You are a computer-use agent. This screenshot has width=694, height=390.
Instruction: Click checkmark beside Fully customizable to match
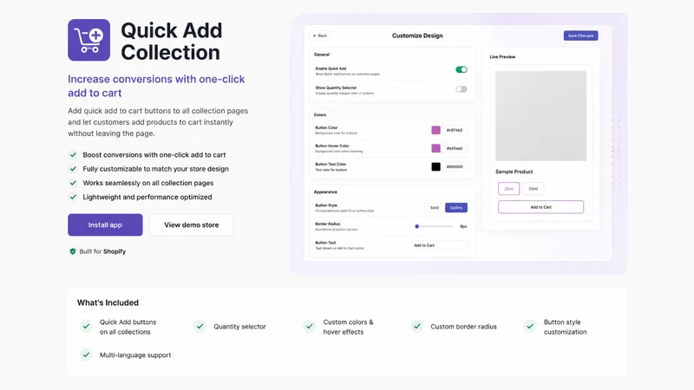coord(73,169)
